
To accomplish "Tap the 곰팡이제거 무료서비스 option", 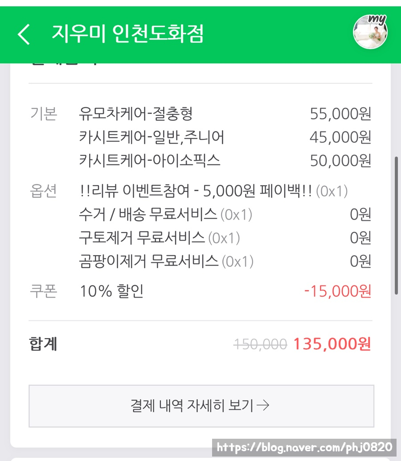I will coord(166,261).
